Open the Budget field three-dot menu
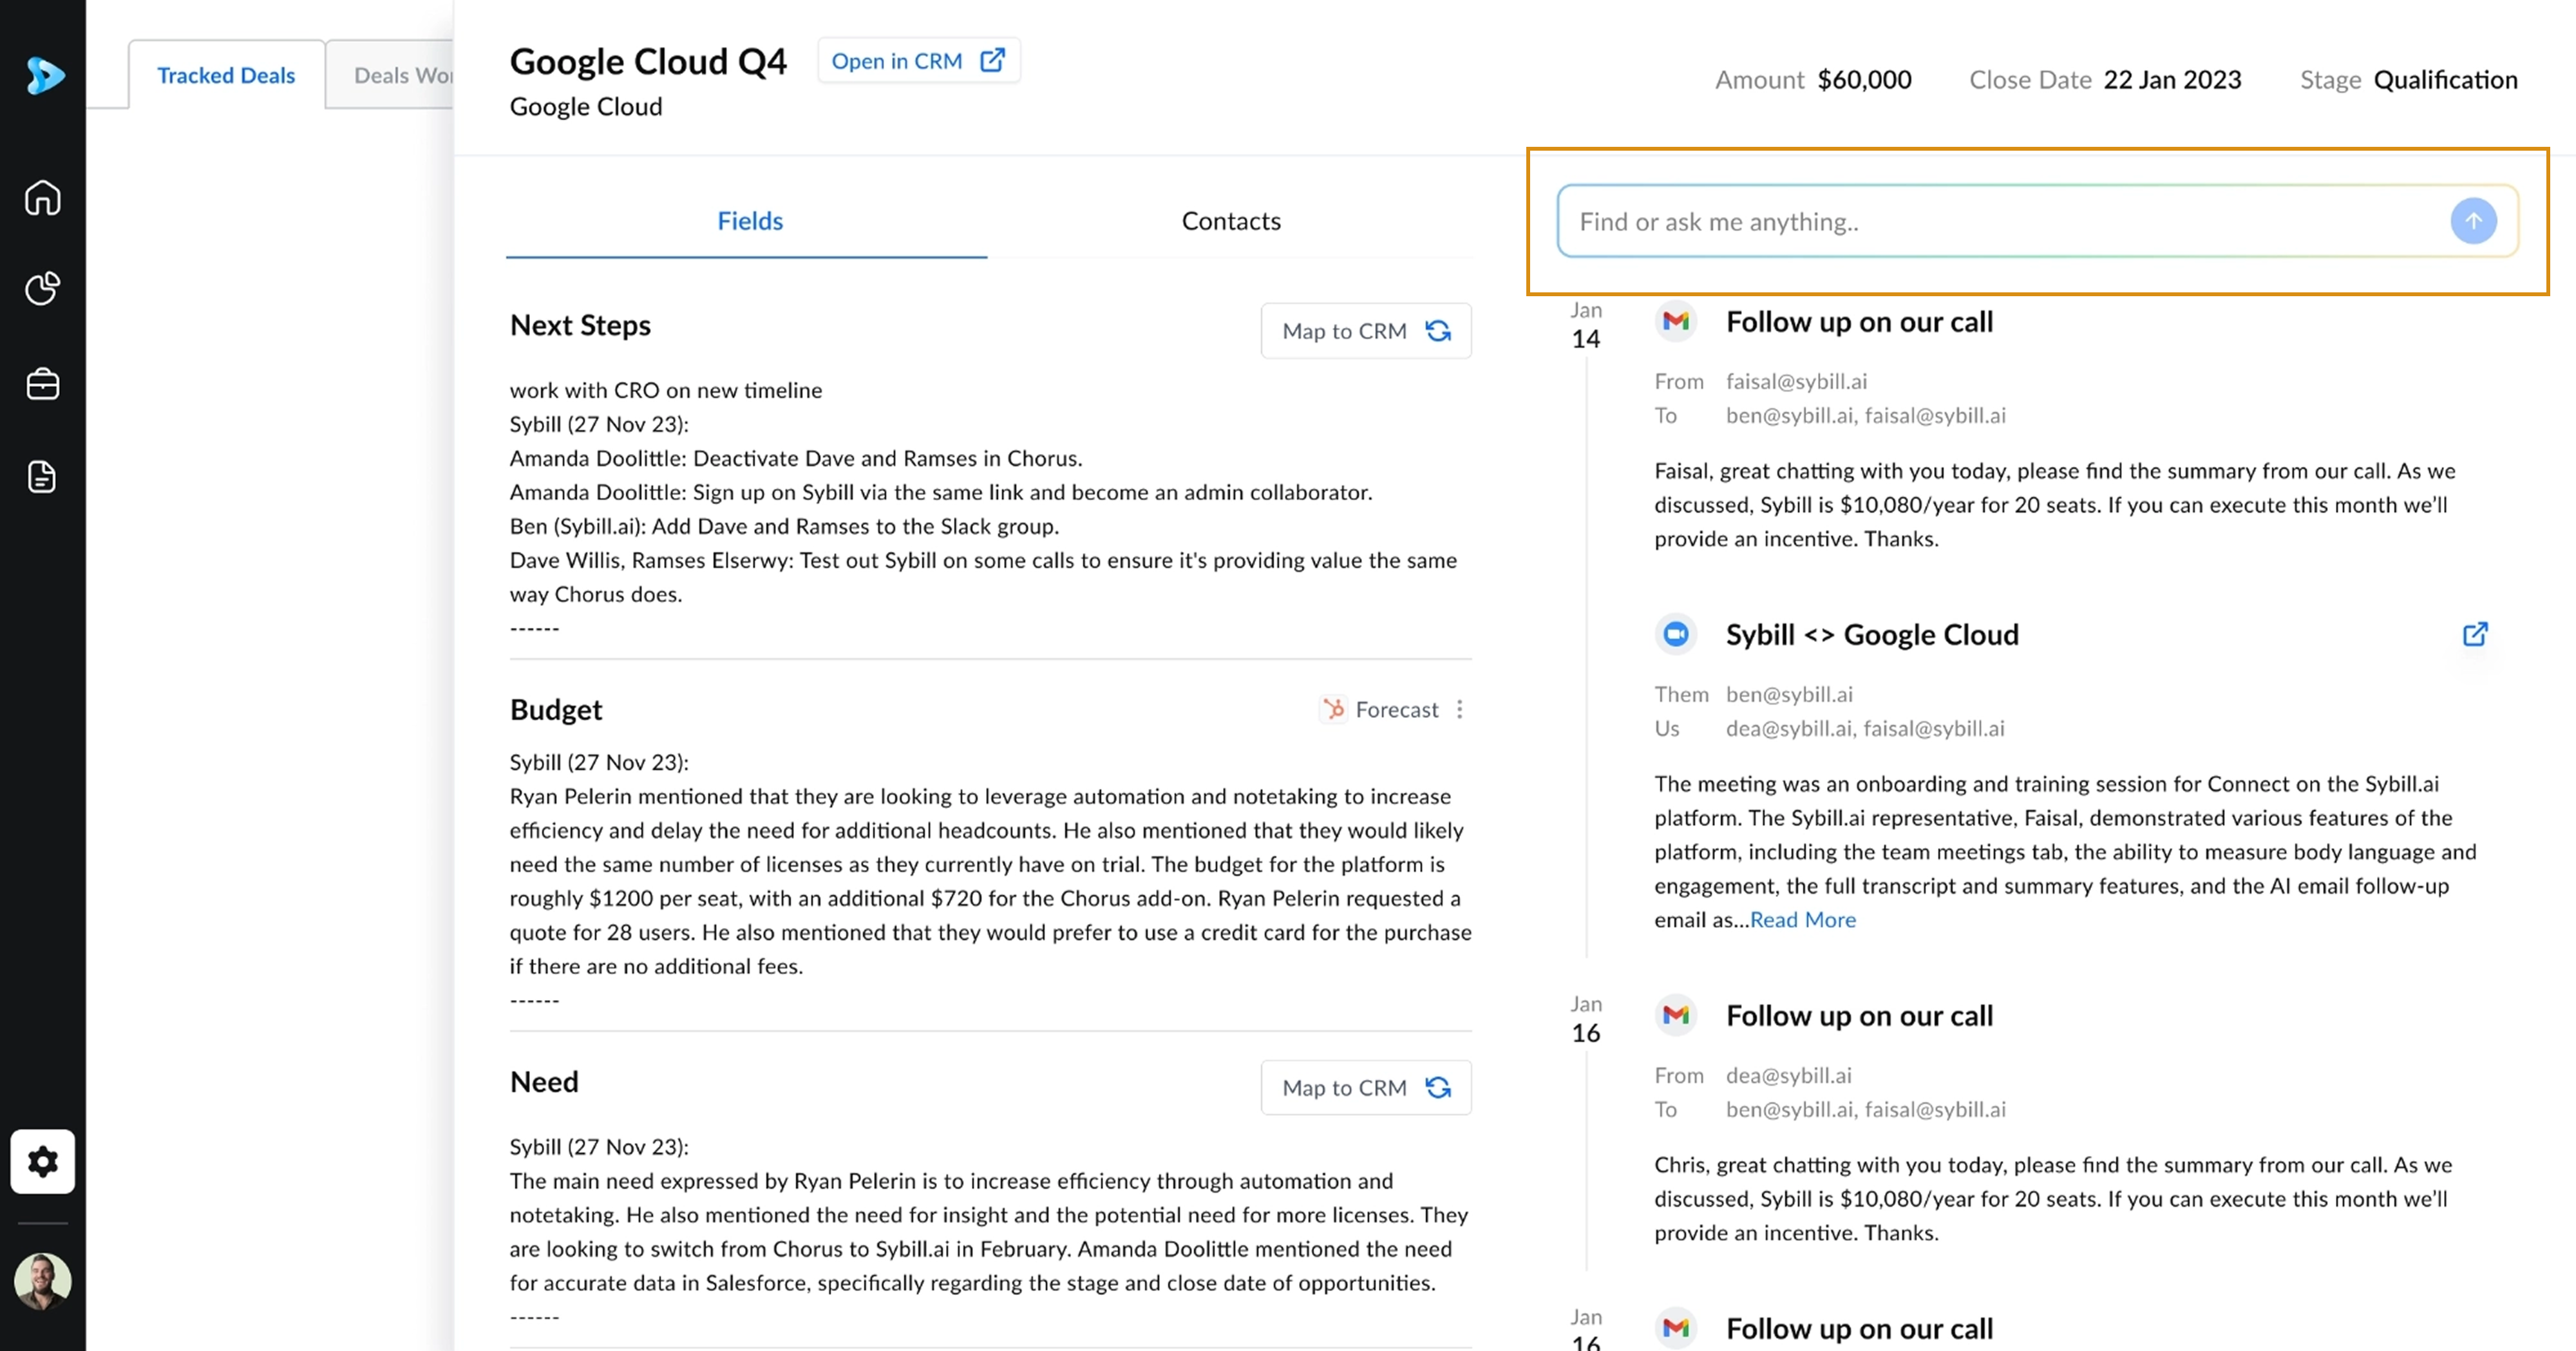Screen dimensions: 2576x1351 [x=1460, y=709]
